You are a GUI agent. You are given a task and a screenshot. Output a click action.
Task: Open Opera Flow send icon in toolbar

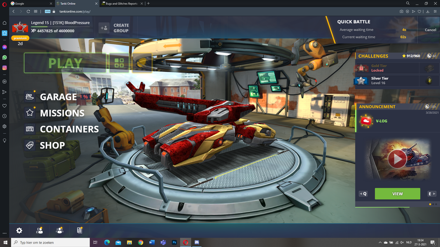point(414,11)
